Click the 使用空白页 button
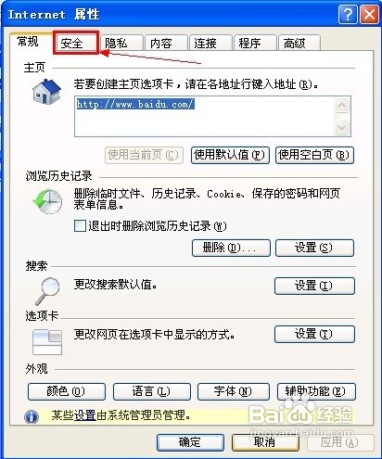The height and width of the screenshot is (459, 382). tap(314, 155)
